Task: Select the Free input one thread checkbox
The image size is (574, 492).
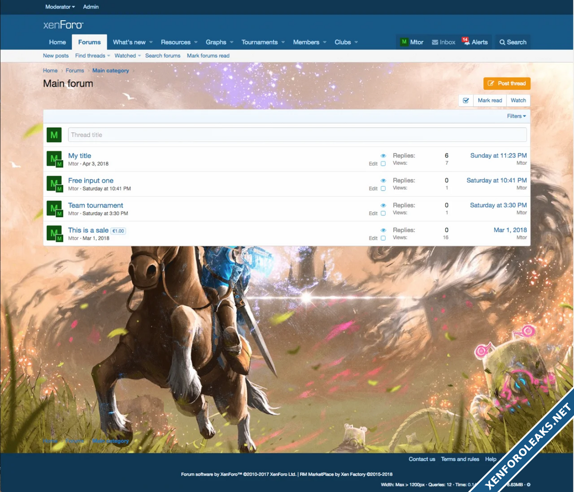Action: (383, 189)
